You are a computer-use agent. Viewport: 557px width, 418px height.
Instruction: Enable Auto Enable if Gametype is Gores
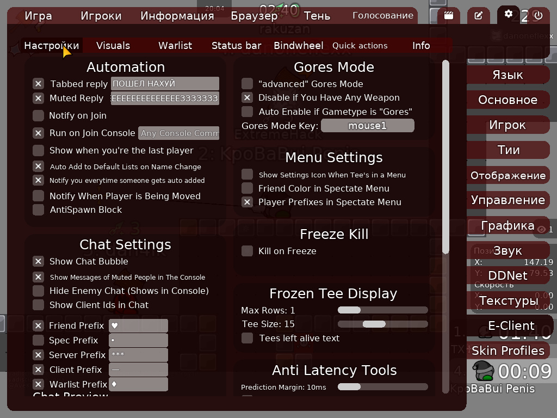click(247, 112)
